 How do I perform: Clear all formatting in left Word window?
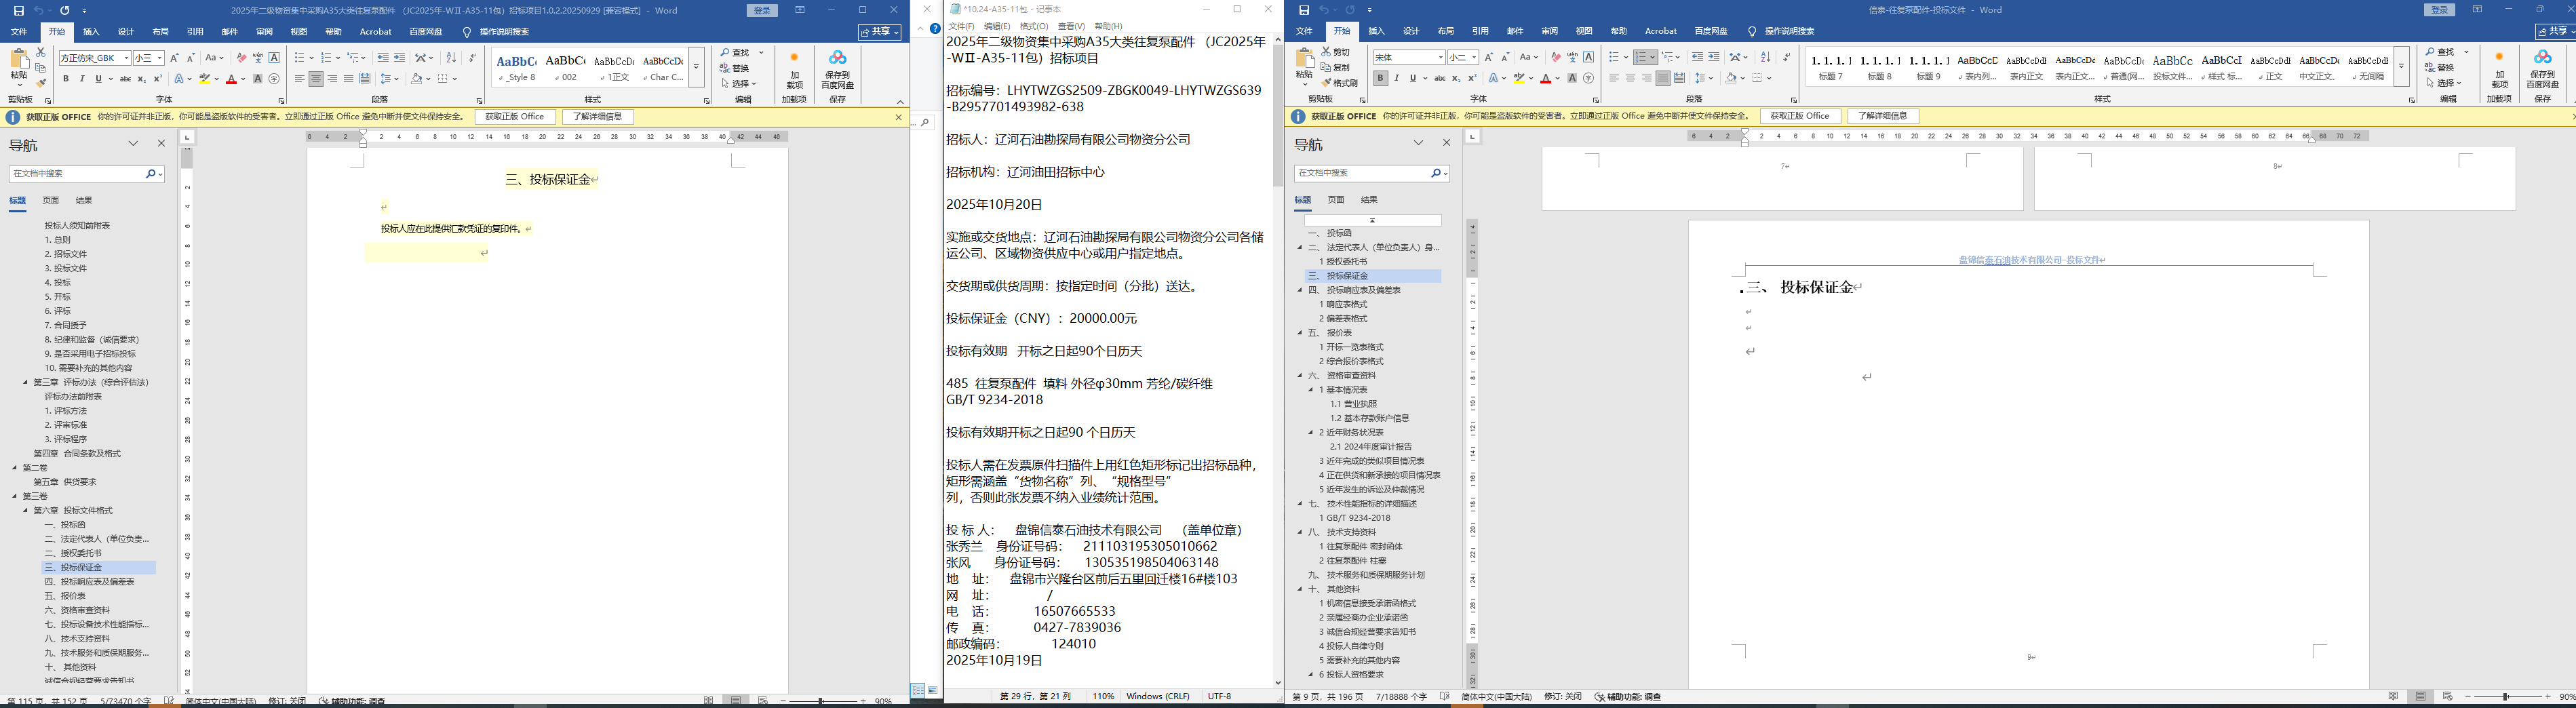(x=241, y=58)
